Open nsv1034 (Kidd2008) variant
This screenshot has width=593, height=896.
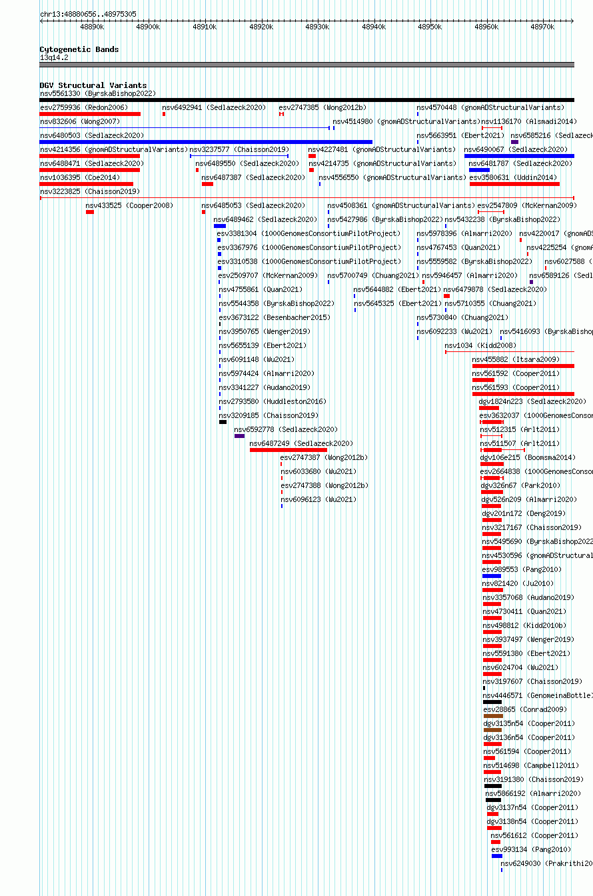pyautogui.click(x=480, y=345)
